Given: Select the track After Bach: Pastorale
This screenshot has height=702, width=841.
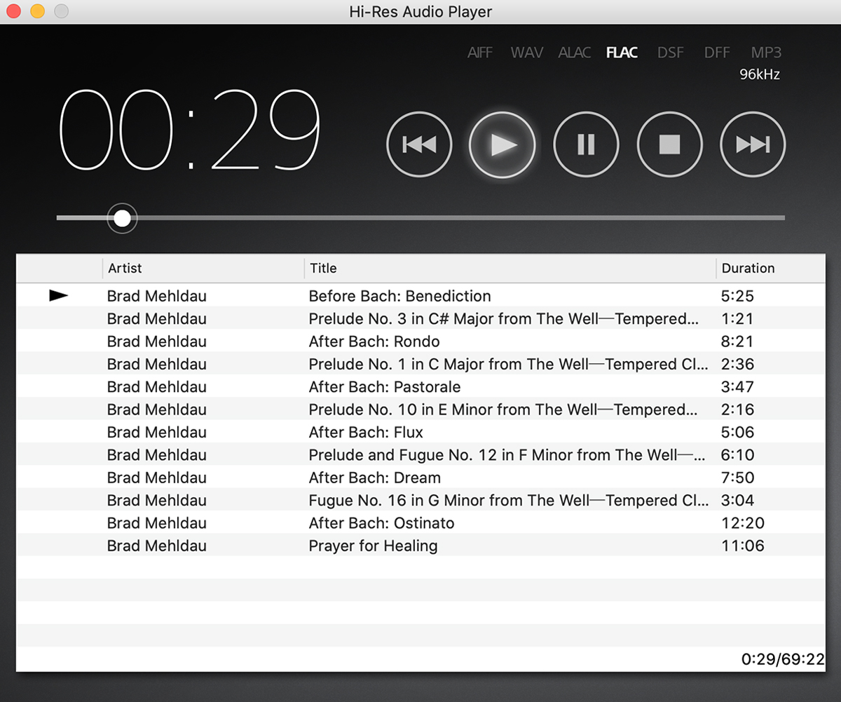Looking at the screenshot, I should click(x=420, y=386).
